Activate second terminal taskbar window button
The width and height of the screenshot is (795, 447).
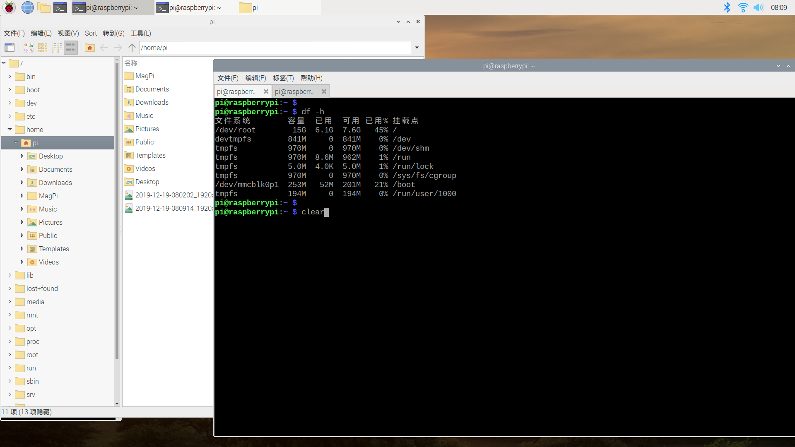[196, 7]
